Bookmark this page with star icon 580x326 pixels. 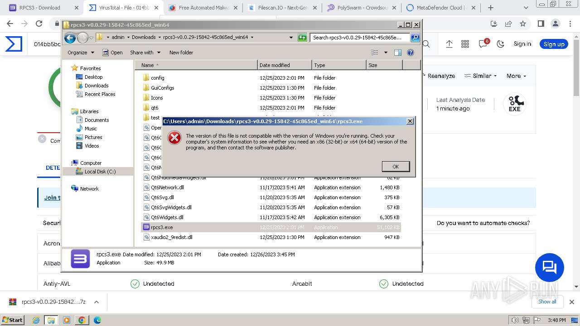coord(523,24)
